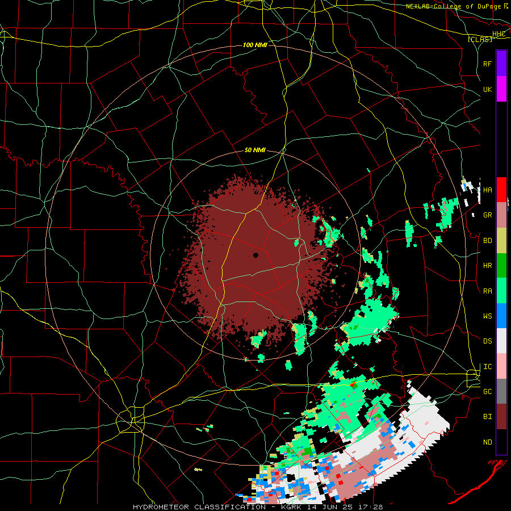Click the HHC product code label
The height and width of the screenshot is (511, 511).
click(x=499, y=34)
